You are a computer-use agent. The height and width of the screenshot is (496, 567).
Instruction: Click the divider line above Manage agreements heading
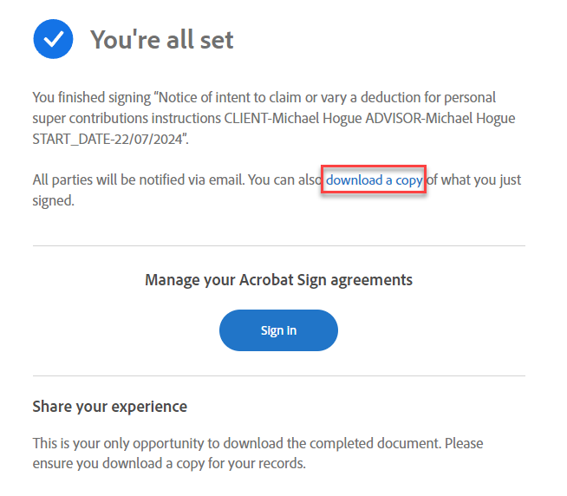click(279, 245)
